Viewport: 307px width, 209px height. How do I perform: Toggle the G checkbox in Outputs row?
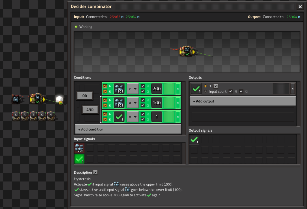(241, 91)
